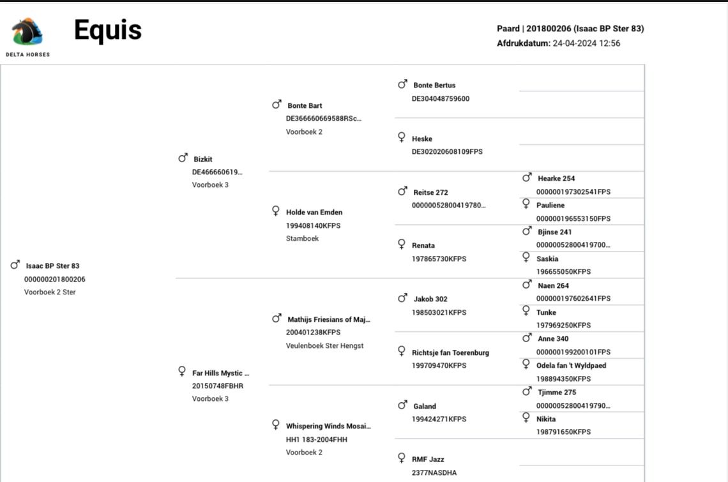This screenshot has width=728, height=482.
Task: Click the female symbol beside Holde van Emden
Action: [276, 211]
